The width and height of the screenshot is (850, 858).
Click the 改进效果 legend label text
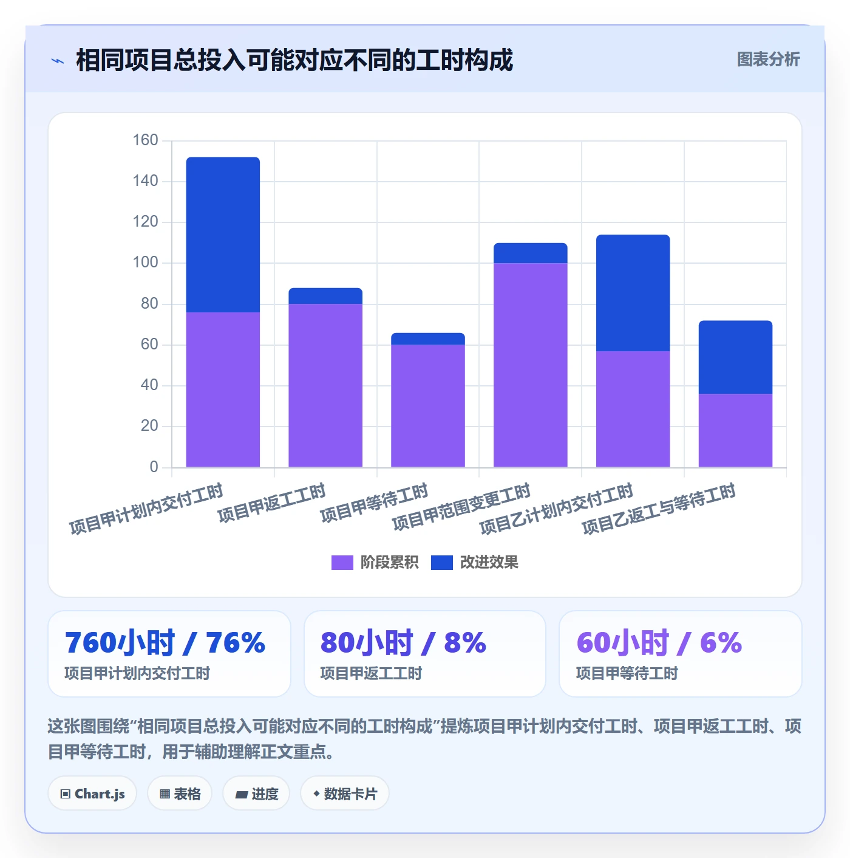pos(489,563)
